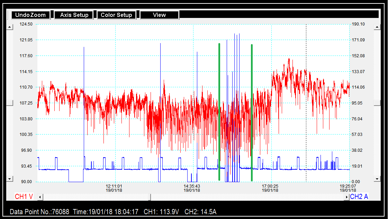Click the horizontal time scrollbar thumb

pyautogui.click(x=150, y=197)
